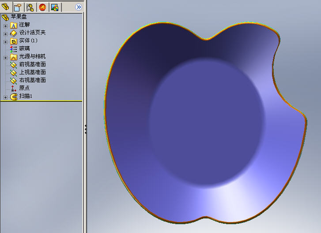Expand the 实体(1) solid bodies folder

pos(6,42)
